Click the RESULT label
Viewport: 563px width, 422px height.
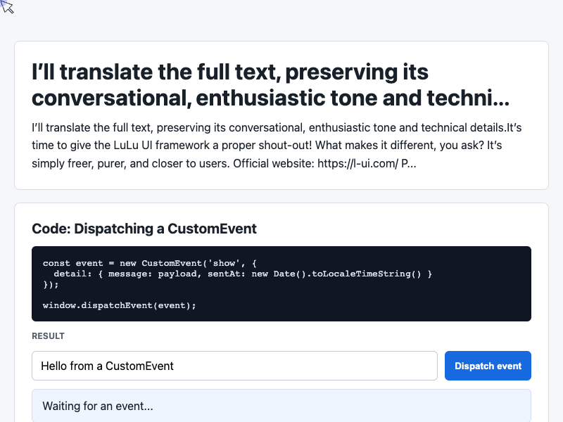(x=48, y=336)
